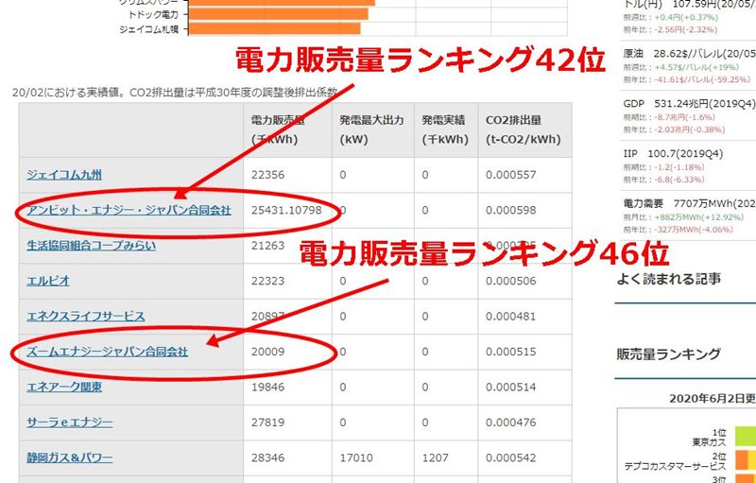Select the 2020年6月2日 update date text

tap(713, 399)
